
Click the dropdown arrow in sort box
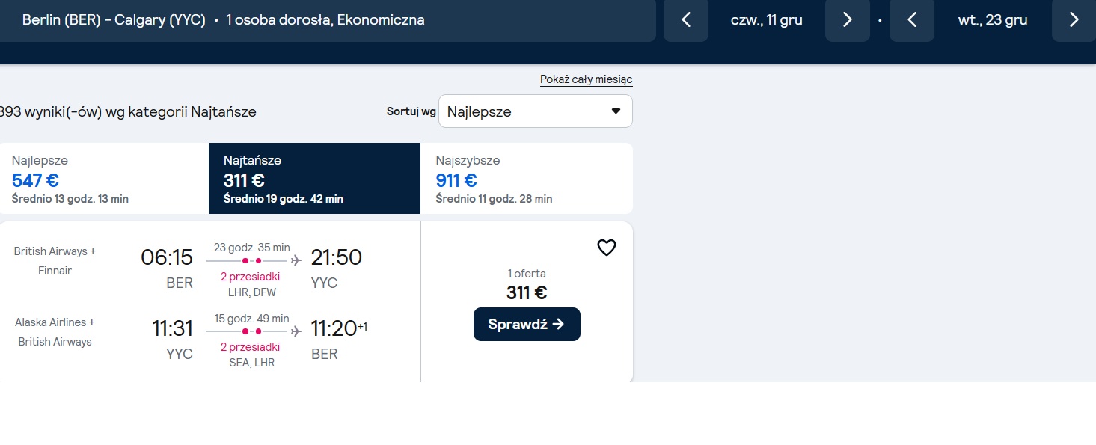(x=616, y=111)
